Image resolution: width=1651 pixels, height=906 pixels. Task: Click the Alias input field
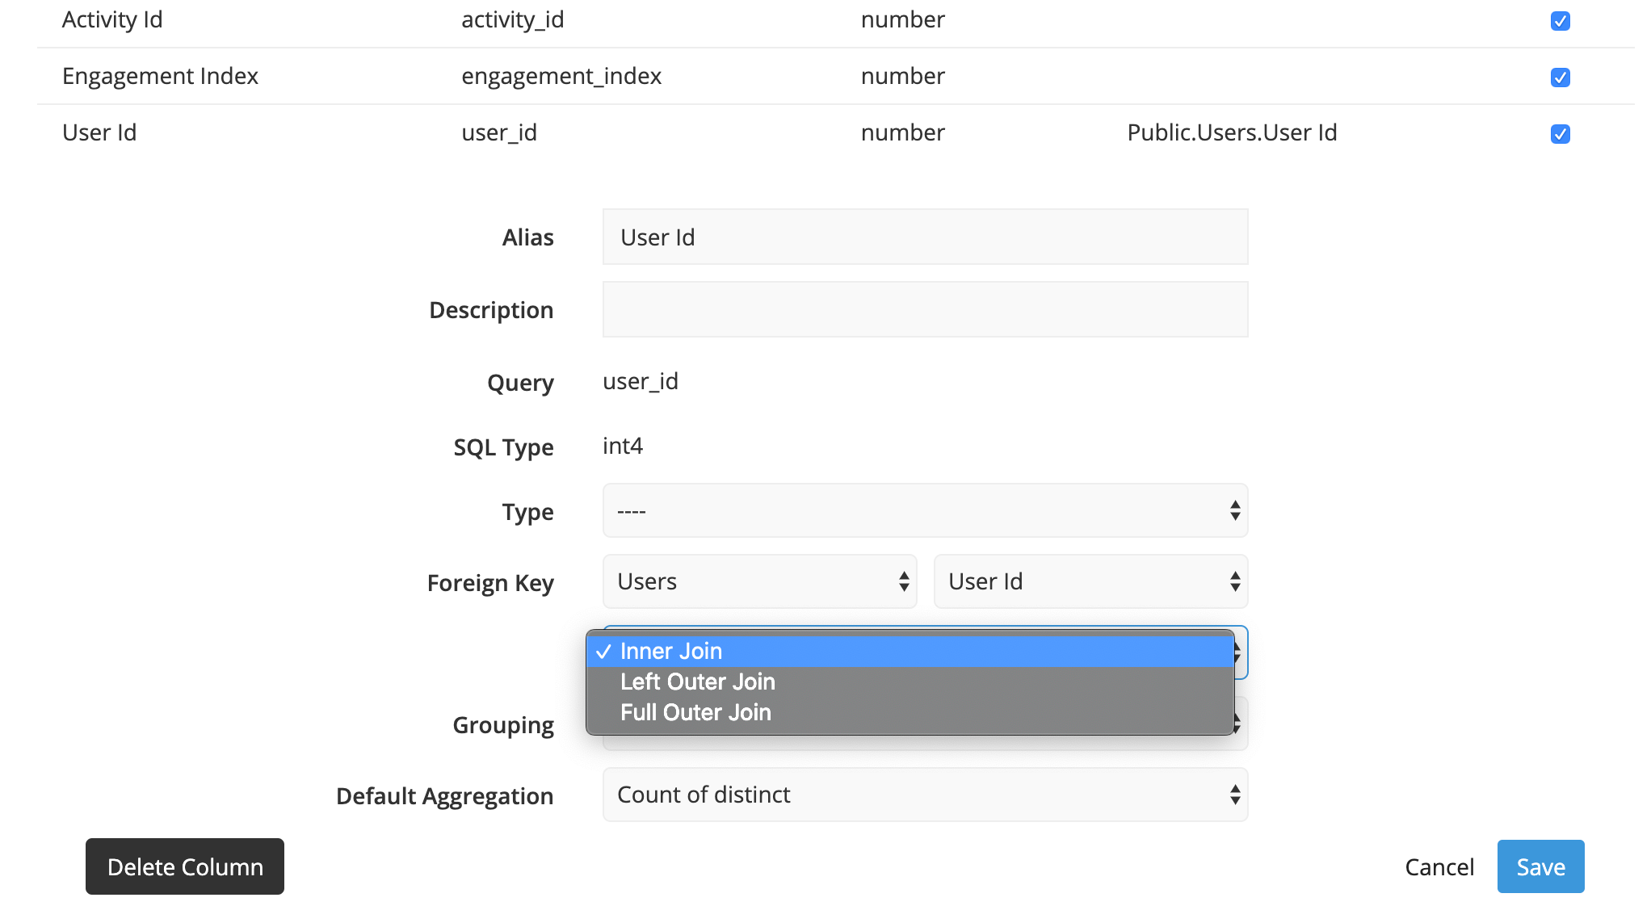[x=925, y=237]
